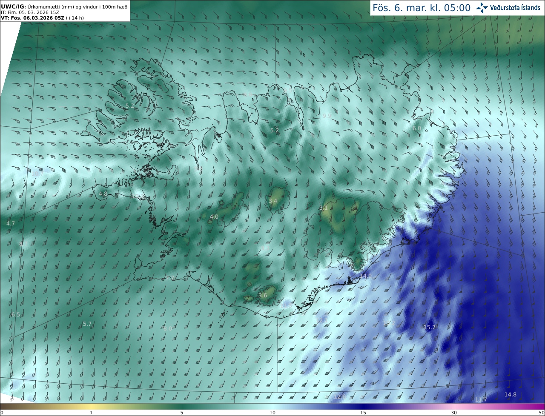Click the 6.0 value label on the map
This screenshot has height=416, width=545.
coord(417,128)
